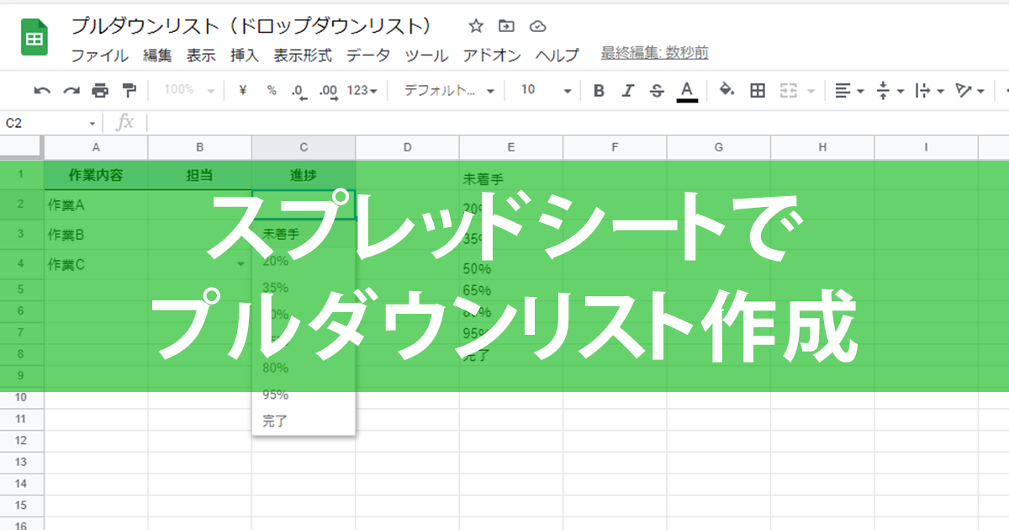Open the vertical align dropdown
This screenshot has height=530, width=1009.
click(890, 90)
